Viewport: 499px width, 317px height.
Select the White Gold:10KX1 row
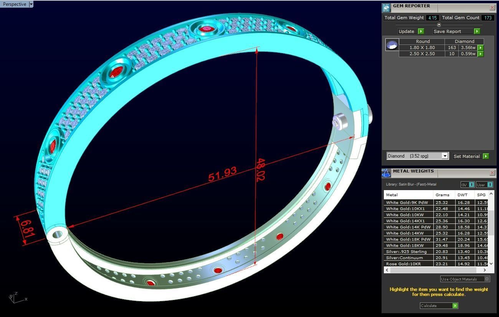pyautogui.click(x=436, y=209)
